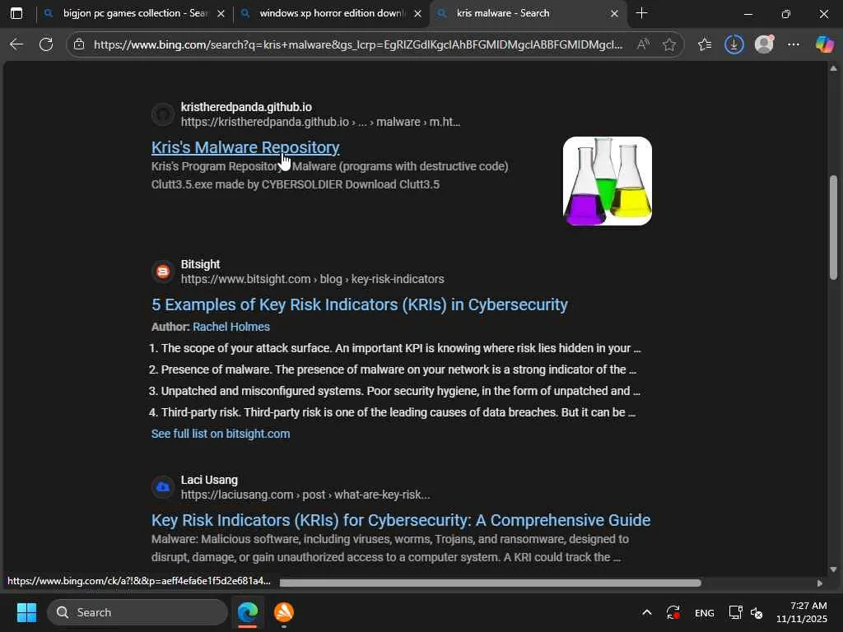Close the kris malware tab

pyautogui.click(x=614, y=14)
